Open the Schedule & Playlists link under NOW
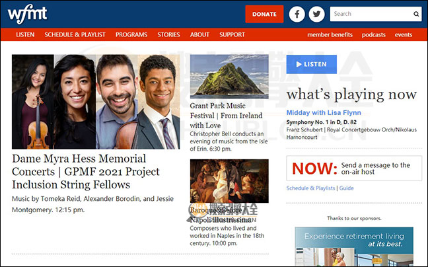Viewport: 428px width, 267px height. [x=310, y=188]
